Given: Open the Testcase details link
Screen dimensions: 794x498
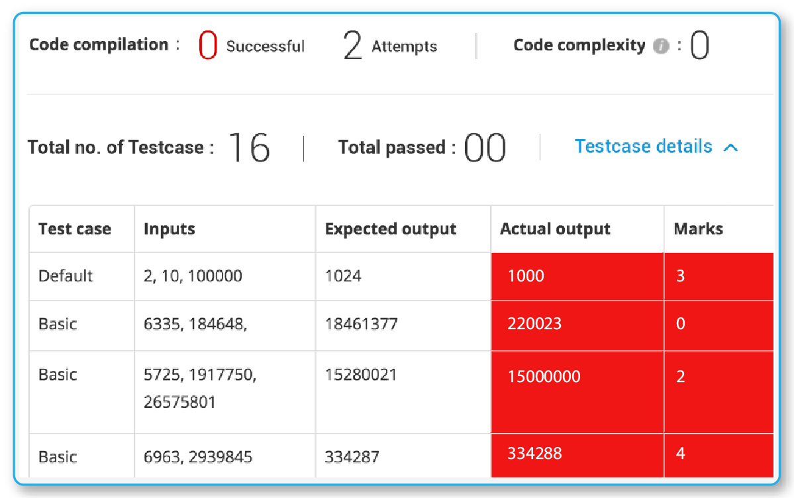Looking at the screenshot, I should coord(644,146).
